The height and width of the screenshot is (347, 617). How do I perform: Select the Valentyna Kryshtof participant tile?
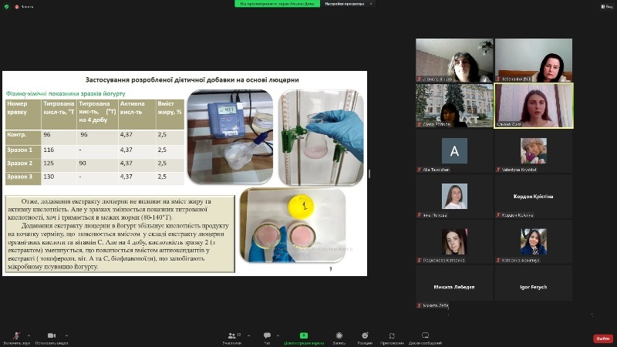534,151
